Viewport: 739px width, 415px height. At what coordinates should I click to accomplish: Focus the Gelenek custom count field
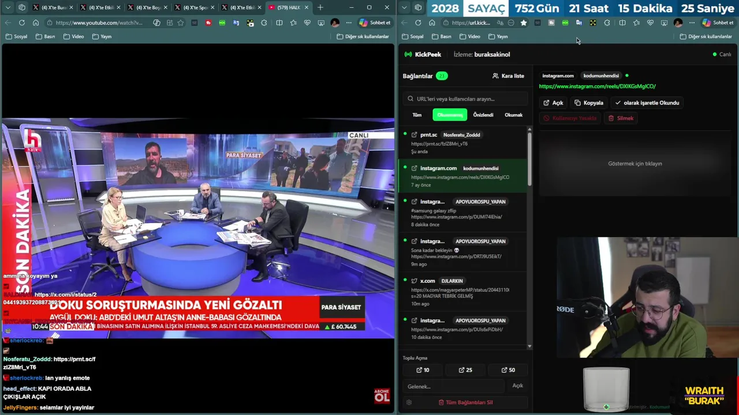(454, 386)
